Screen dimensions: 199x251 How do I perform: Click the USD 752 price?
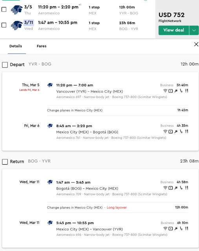click(x=172, y=15)
